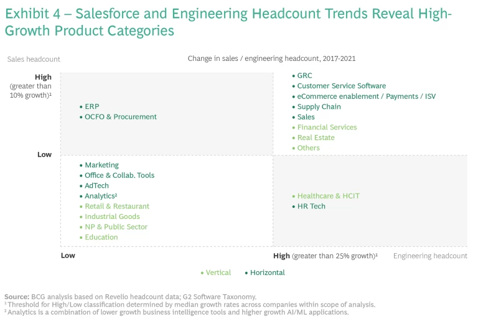478x326 pixels.
Task: Click the Real Estate label
Action: [316, 137]
